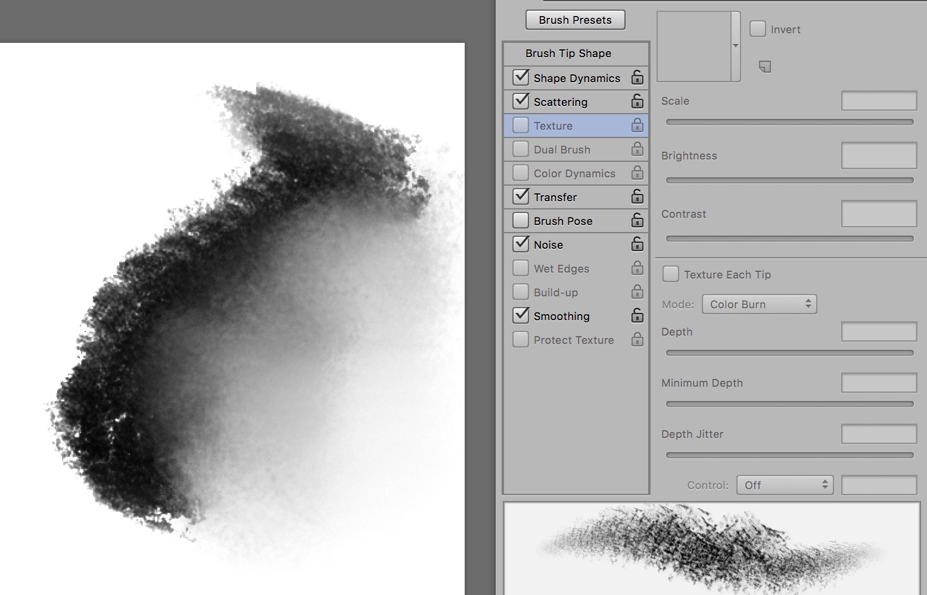
Task: Create new preset from pattern icon
Action: [765, 67]
